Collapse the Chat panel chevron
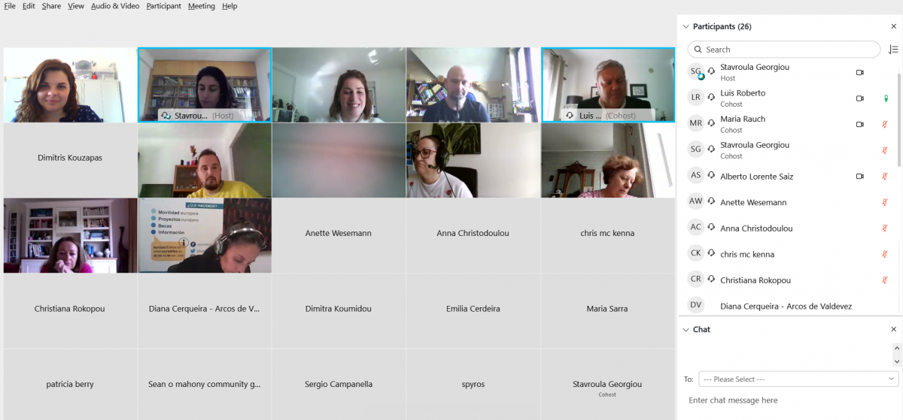Image resolution: width=903 pixels, height=420 pixels. coord(686,330)
